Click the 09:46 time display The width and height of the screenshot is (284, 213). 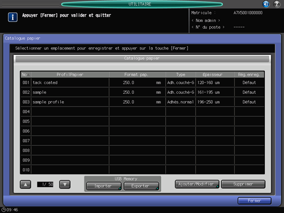pos(12,210)
